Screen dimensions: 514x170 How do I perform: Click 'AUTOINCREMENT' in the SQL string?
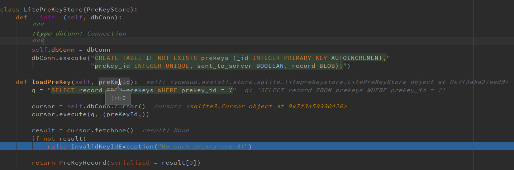point(357,58)
